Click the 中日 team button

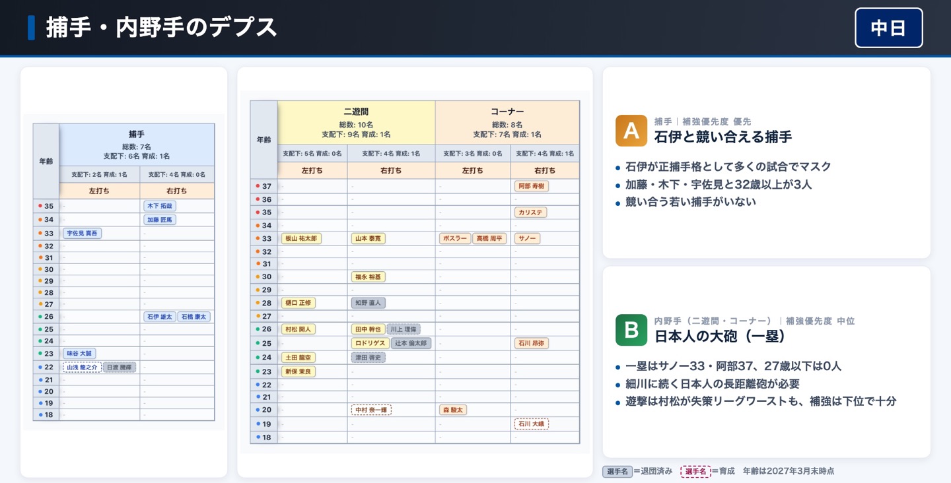(x=888, y=28)
